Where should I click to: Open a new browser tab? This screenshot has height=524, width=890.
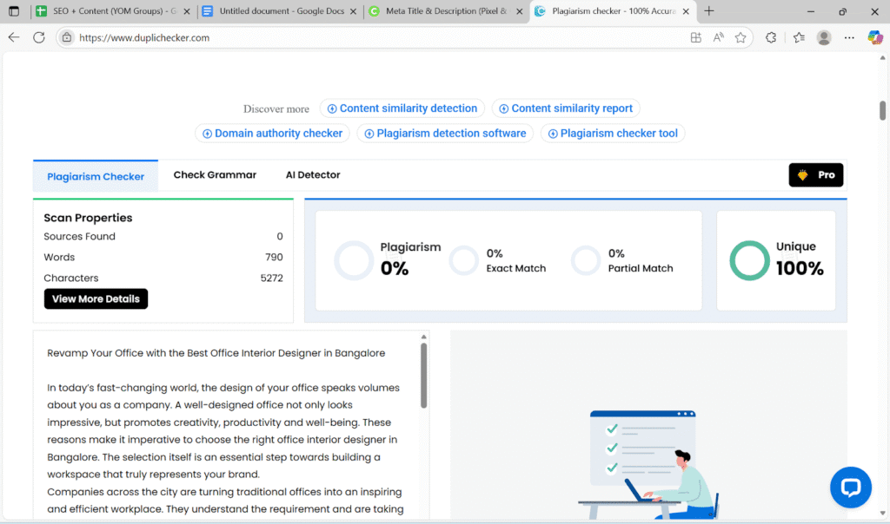pyautogui.click(x=709, y=11)
